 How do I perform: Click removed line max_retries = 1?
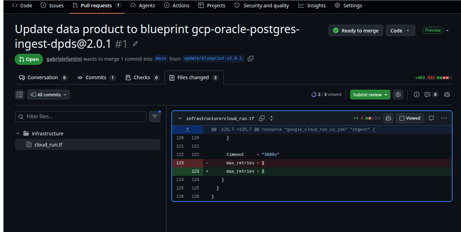[x=312, y=163]
